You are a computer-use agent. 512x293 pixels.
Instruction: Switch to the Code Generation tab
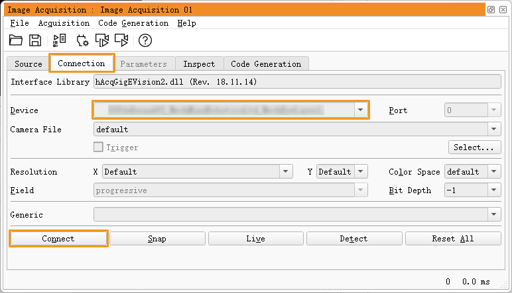click(x=266, y=64)
